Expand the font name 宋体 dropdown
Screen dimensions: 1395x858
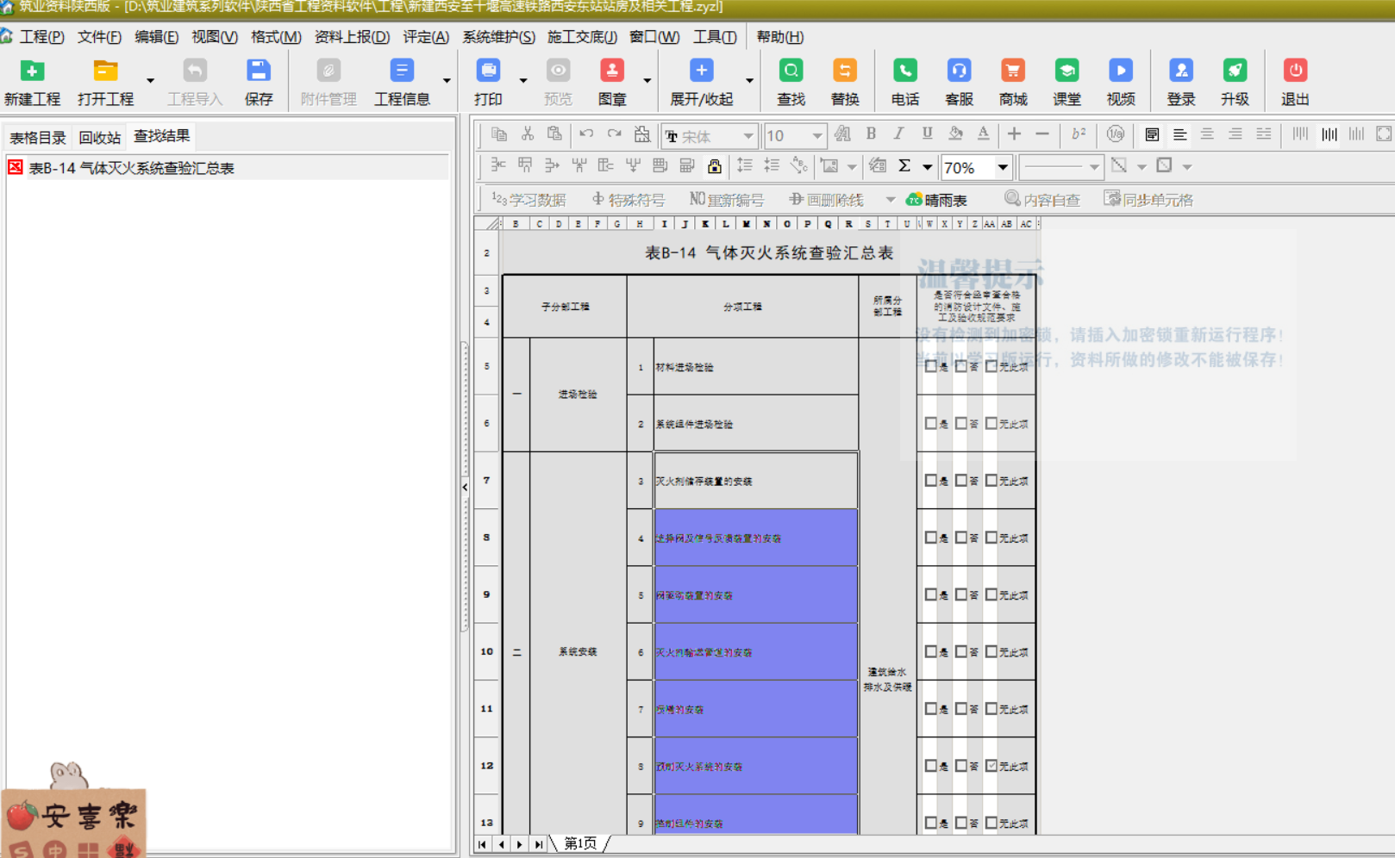point(748,136)
